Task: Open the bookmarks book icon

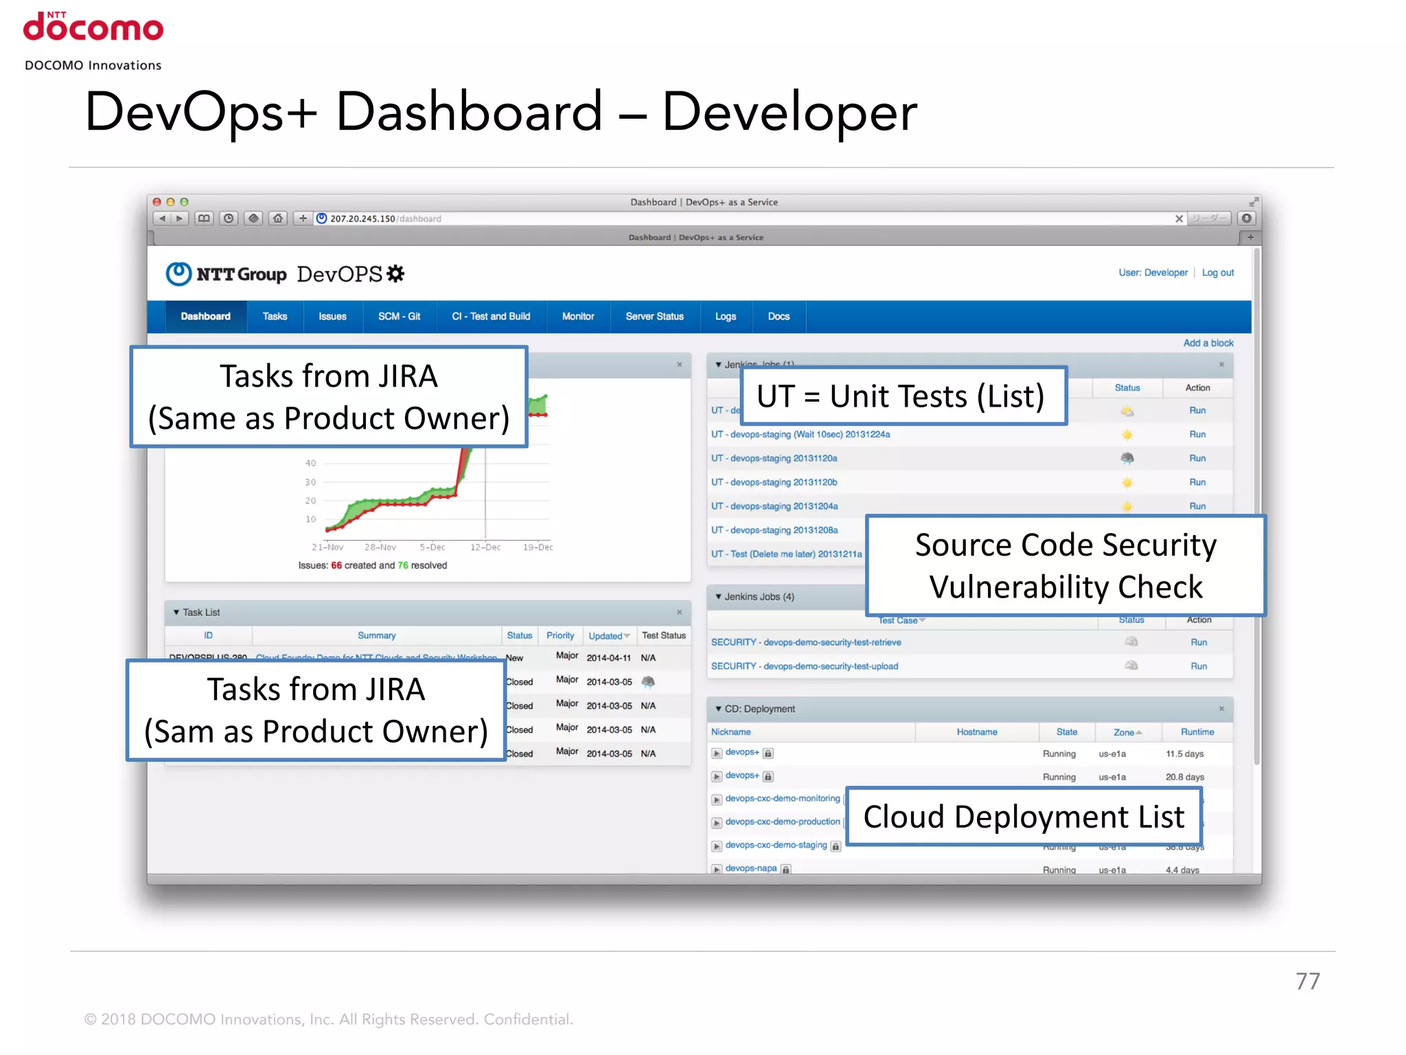Action: click(x=204, y=218)
